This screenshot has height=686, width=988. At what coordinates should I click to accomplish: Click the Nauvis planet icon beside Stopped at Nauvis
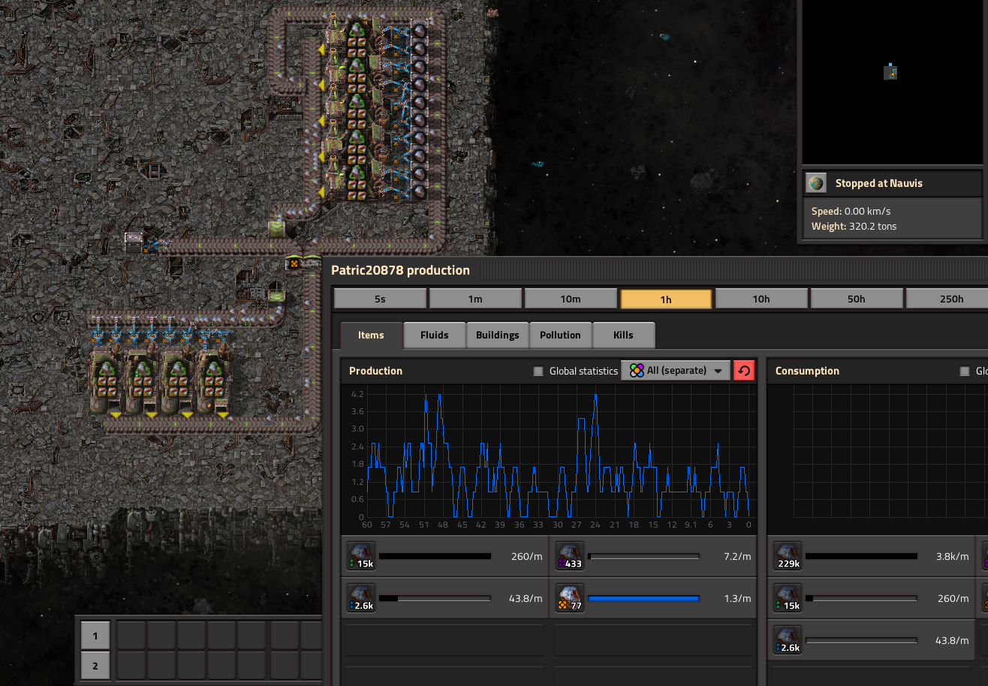[x=816, y=183]
